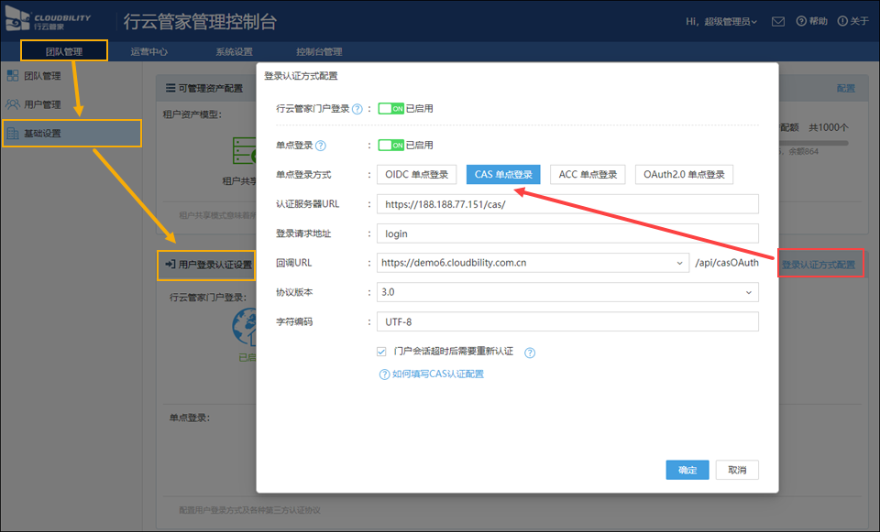Click the help icon next to 行云管家门户登录
The height and width of the screenshot is (532, 880).
point(357,109)
